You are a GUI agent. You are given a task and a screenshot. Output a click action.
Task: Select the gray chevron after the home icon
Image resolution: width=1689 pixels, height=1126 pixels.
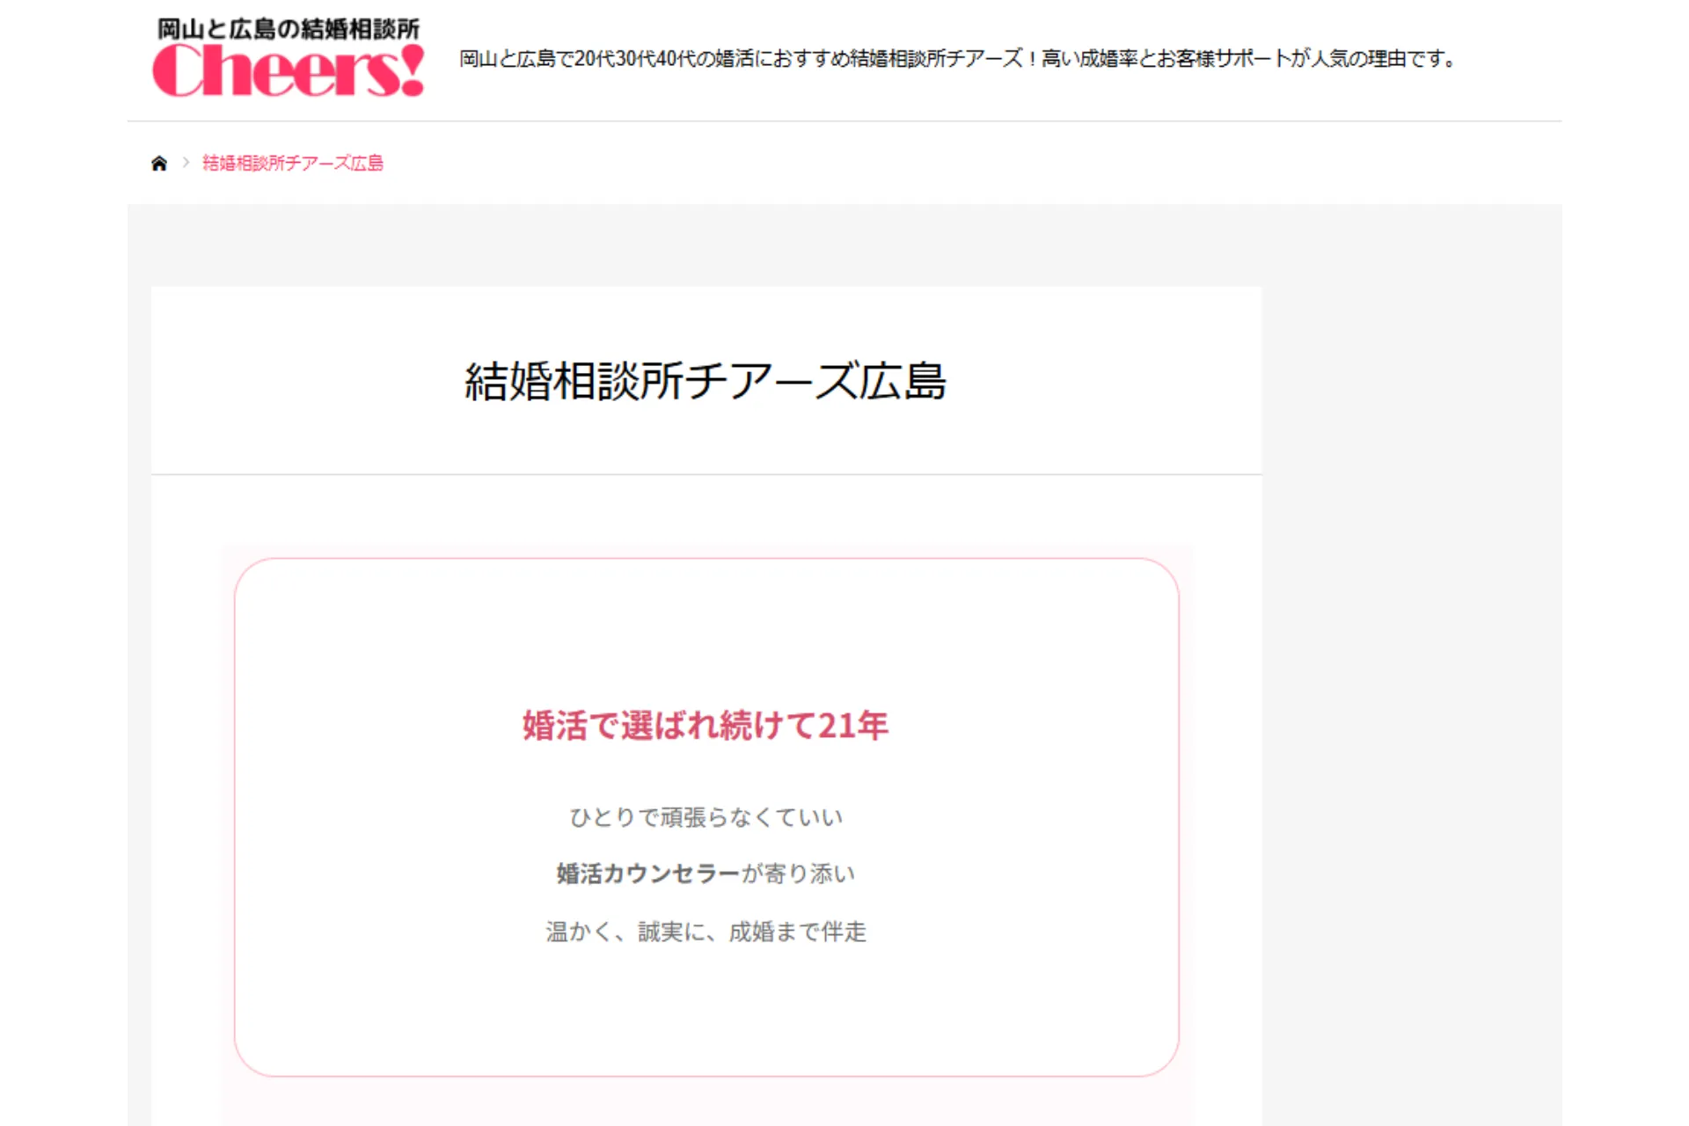[186, 162]
